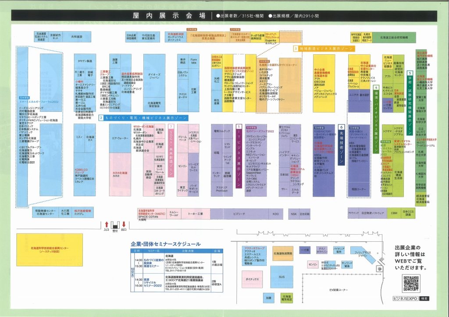Screen dimensions: 449x317
Task: Select zone number 2 badge for ものづくり
Action: 101,117
